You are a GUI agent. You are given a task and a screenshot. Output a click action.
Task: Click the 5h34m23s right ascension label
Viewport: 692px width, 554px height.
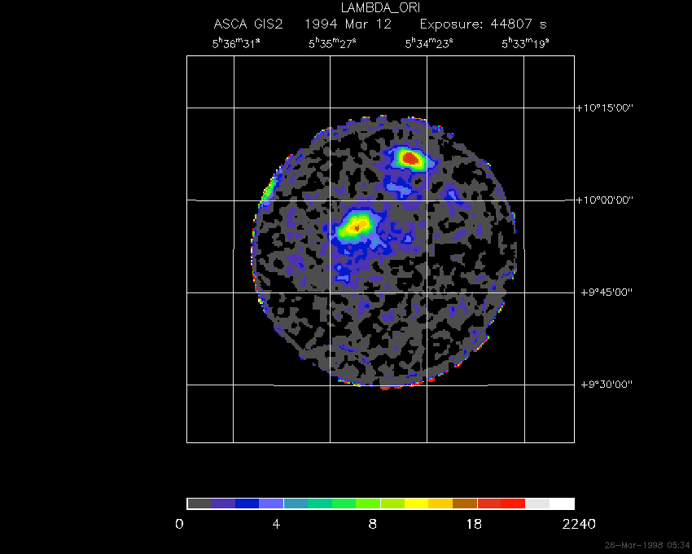[x=429, y=43]
